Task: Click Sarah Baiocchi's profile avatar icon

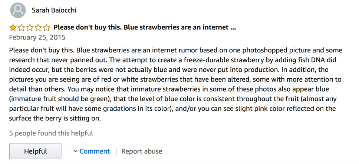Action: 18,10
